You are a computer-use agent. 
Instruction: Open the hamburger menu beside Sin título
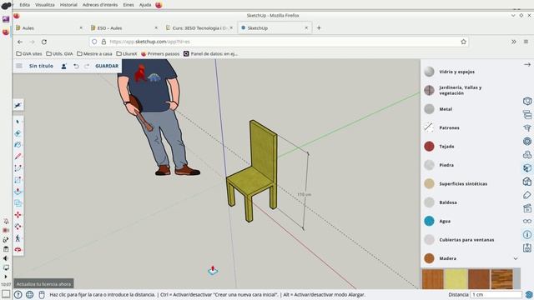(19, 66)
